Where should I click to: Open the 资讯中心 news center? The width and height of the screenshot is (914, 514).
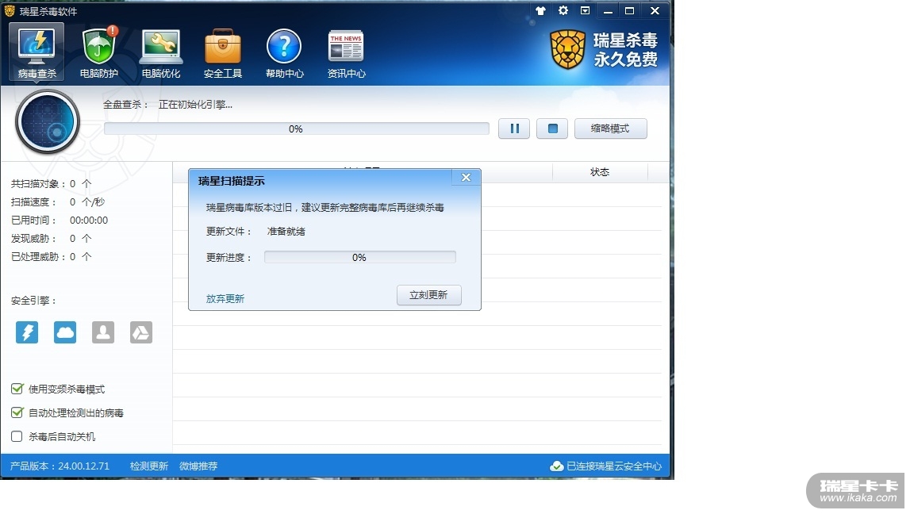click(x=346, y=52)
